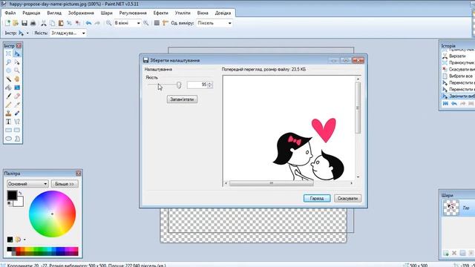Select 'Вирізати' entry in History panel

coord(457,56)
